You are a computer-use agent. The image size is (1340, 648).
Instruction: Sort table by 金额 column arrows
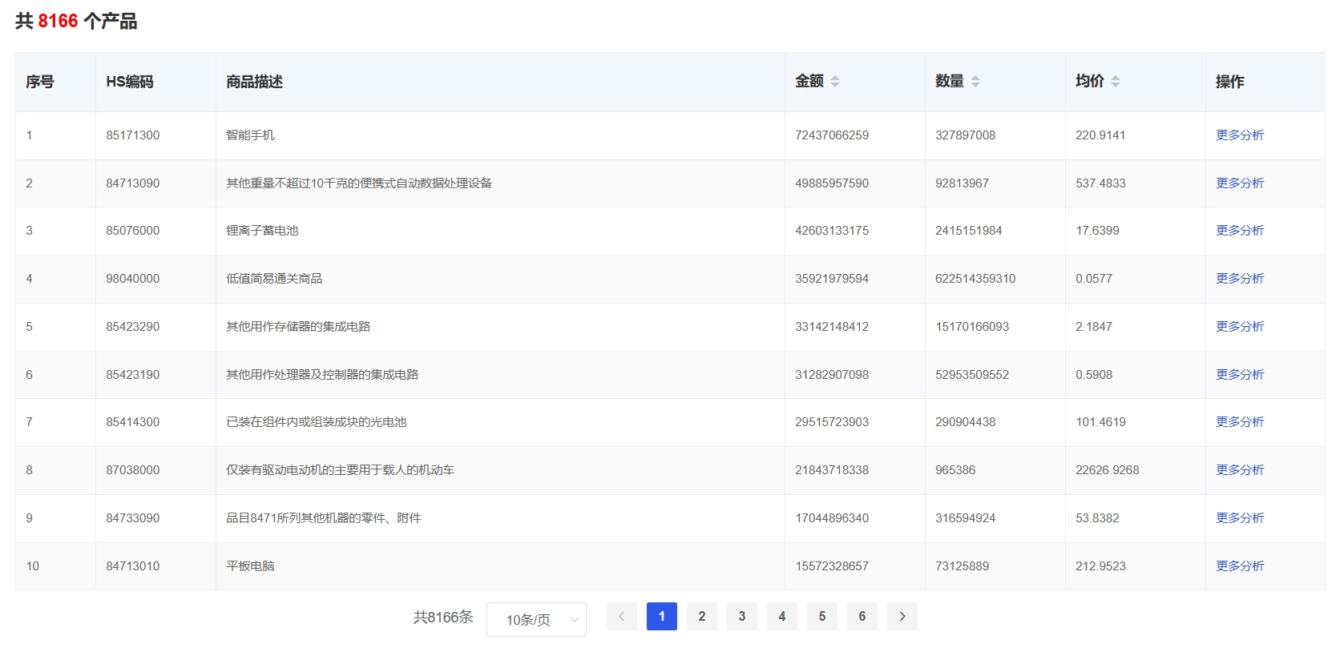[835, 82]
